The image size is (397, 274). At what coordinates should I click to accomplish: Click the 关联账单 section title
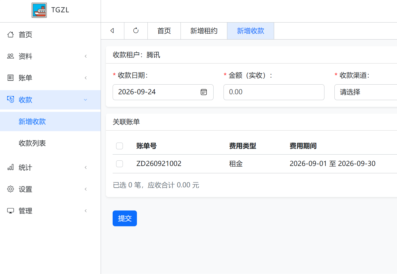coord(126,122)
